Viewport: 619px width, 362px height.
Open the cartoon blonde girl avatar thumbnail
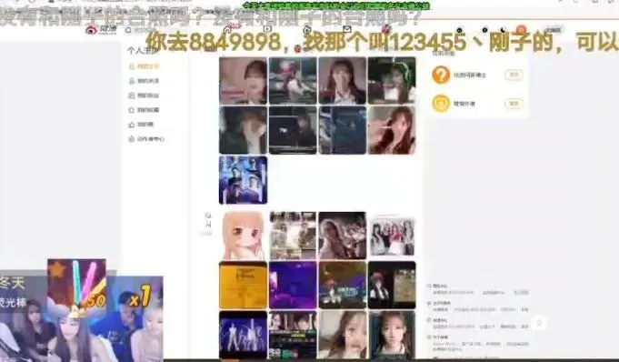(x=244, y=236)
